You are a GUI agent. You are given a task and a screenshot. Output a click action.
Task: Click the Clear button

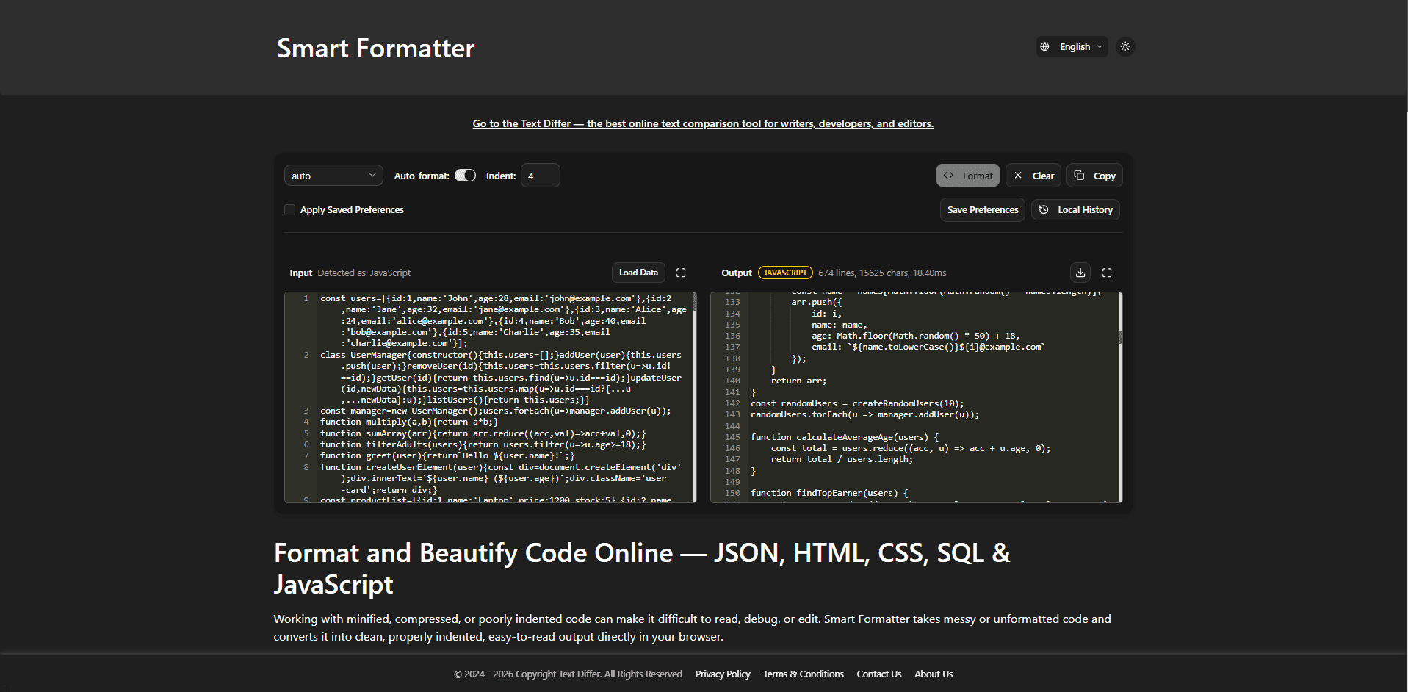[x=1033, y=176]
